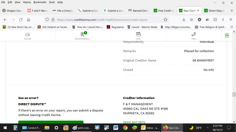Viewport: 236px width, 132px height.
Task: Open Word from the taskbar
Action: 116,128
